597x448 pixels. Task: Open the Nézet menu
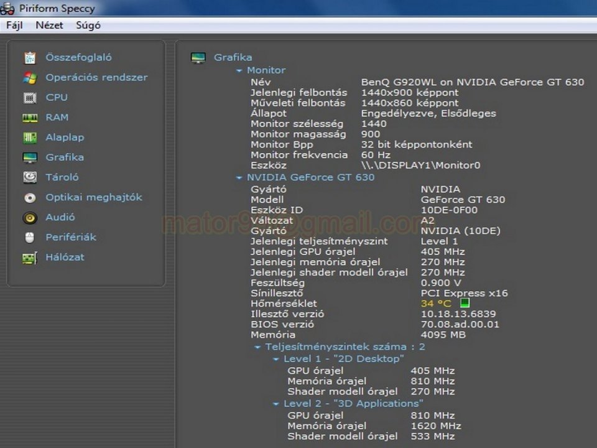(x=49, y=25)
